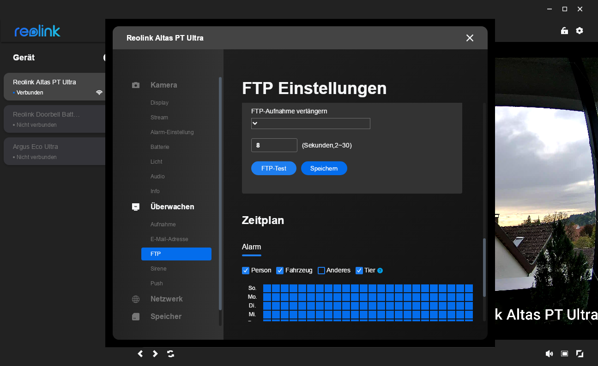Click the SD card icon beside Speicher
The width and height of the screenshot is (598, 366).
pos(136,317)
